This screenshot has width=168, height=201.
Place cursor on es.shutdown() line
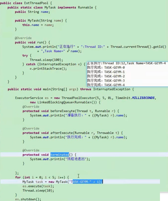pyautogui.click(x=28, y=199)
